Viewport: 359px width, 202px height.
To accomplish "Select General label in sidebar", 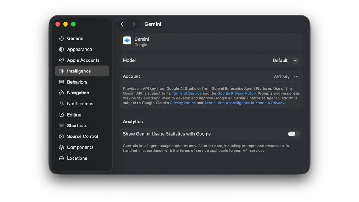I will click(x=75, y=38).
